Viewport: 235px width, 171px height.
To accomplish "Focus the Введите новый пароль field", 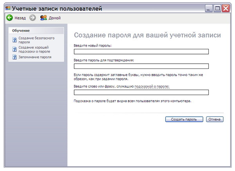I will [141, 51].
